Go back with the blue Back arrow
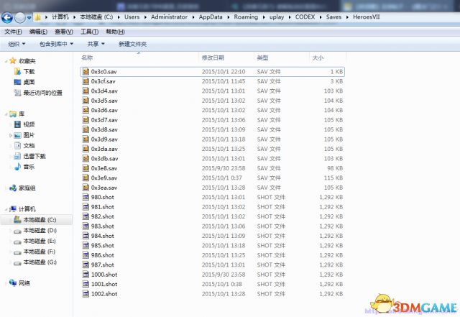This screenshot has width=460, height=317. click(7, 18)
